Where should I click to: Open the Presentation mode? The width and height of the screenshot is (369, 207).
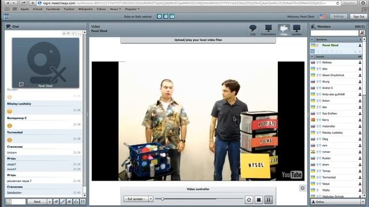tap(268, 30)
